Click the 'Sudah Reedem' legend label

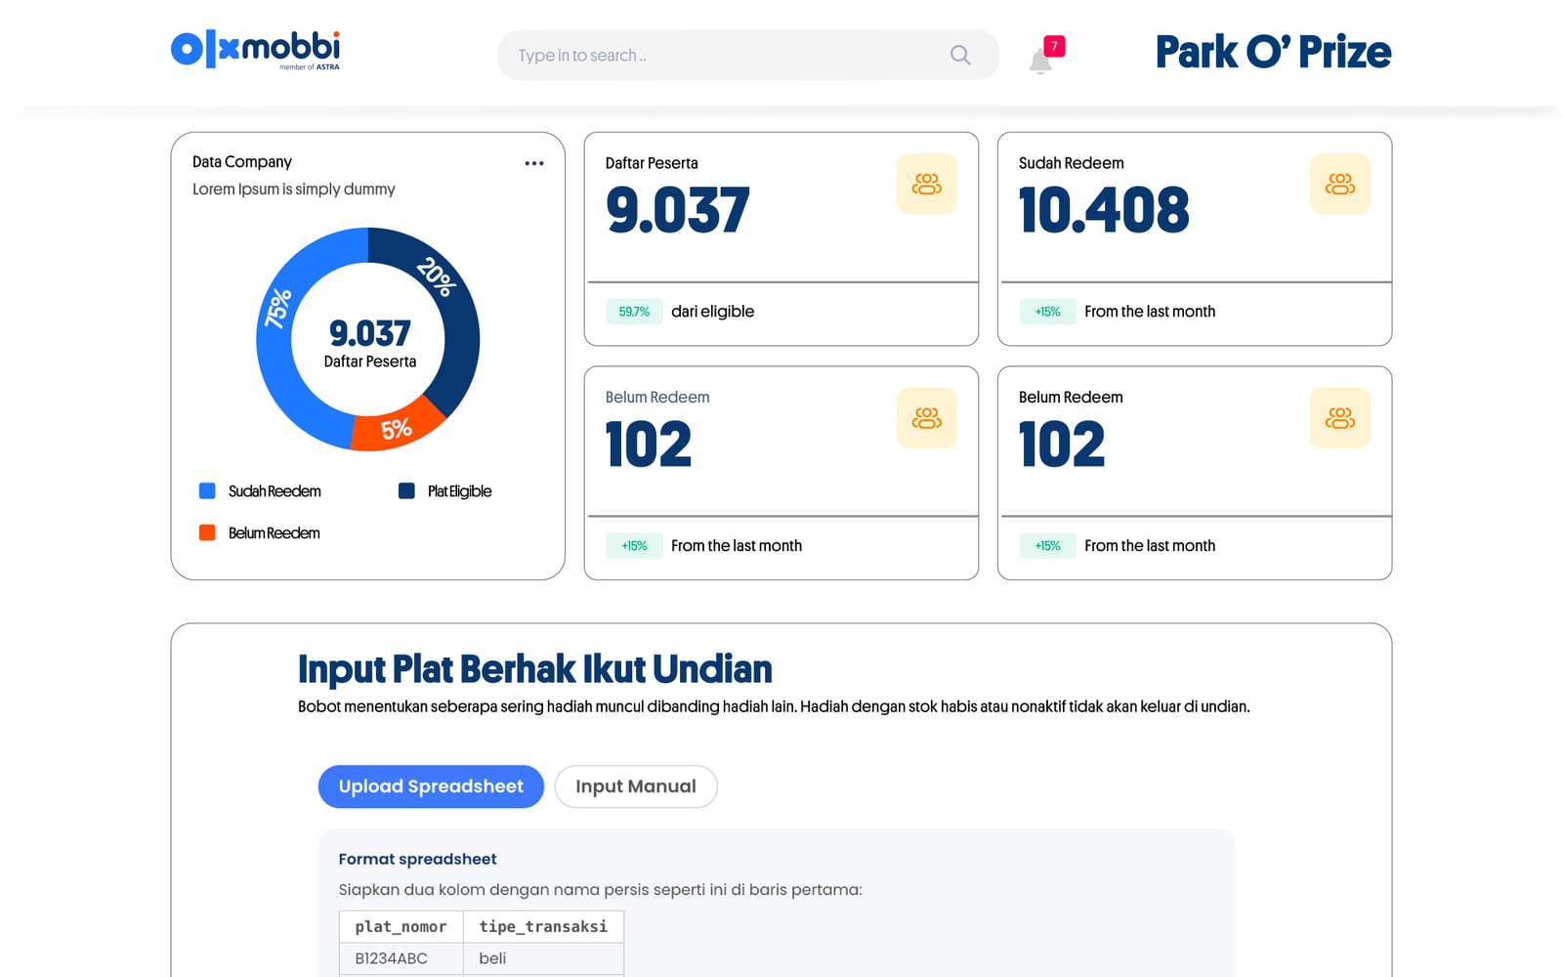(x=275, y=491)
